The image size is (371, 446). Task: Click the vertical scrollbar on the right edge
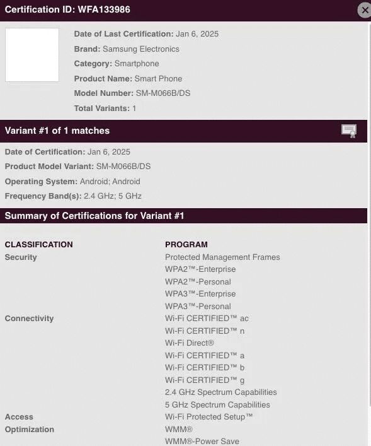point(370,214)
